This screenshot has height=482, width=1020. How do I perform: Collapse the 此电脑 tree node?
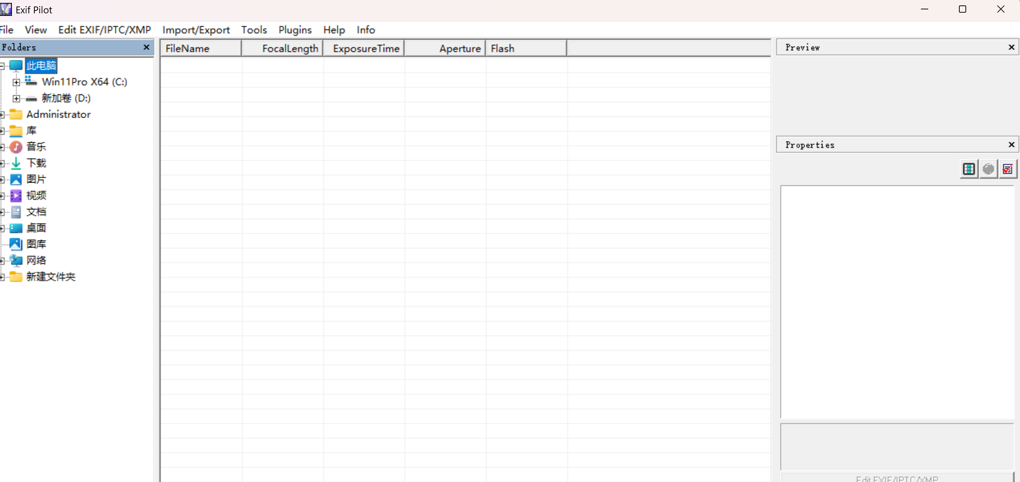point(1,66)
